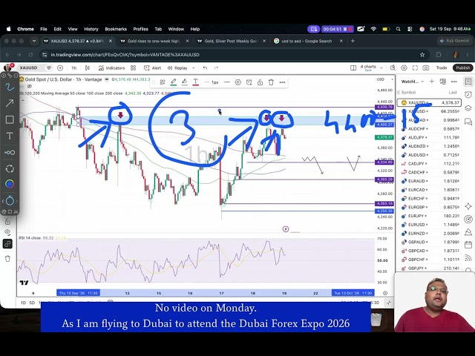Select the rectangle shape tool
The height and width of the screenshot is (356, 475).
[x=10, y=119]
